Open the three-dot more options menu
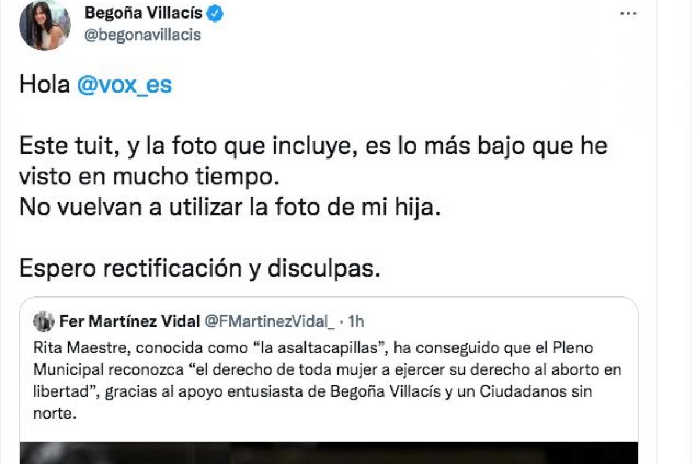The height and width of the screenshot is (464, 697). (x=628, y=13)
